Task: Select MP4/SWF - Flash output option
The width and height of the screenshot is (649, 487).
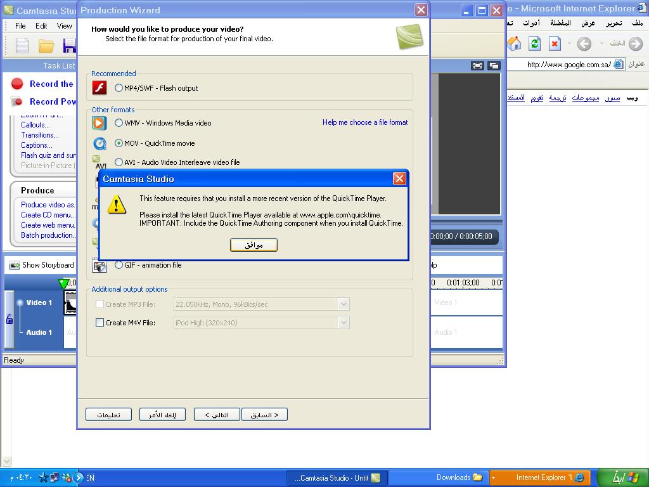Action: (x=119, y=88)
